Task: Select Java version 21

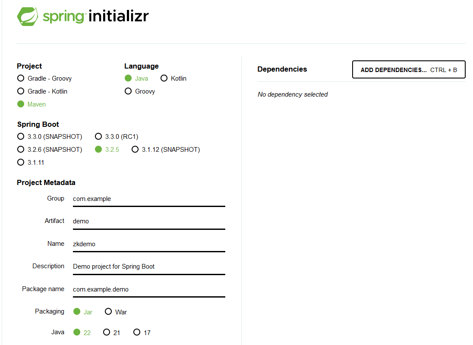Action: coord(112,332)
